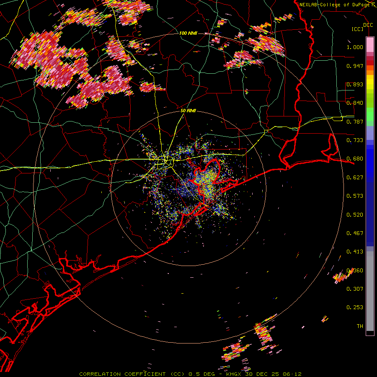Click the 0.413 color scale label
Screen dimensions: 377x377
[x=355, y=252]
